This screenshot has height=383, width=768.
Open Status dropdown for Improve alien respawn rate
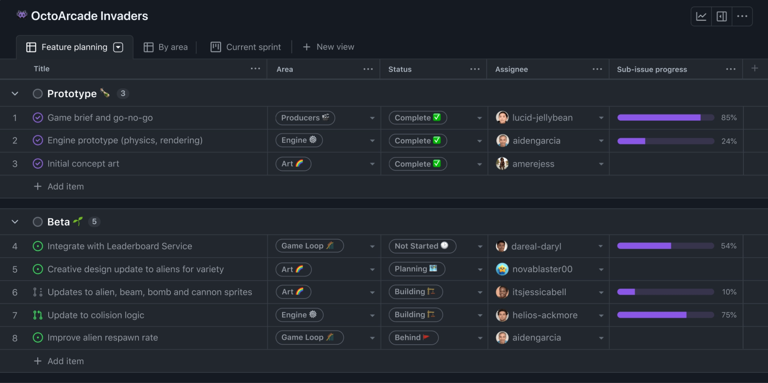[x=480, y=338]
